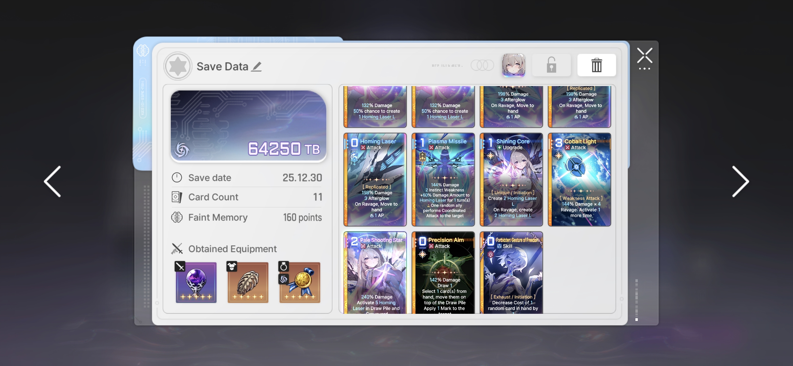
Task: Select the purple orb weapon equipment
Action: point(196,282)
